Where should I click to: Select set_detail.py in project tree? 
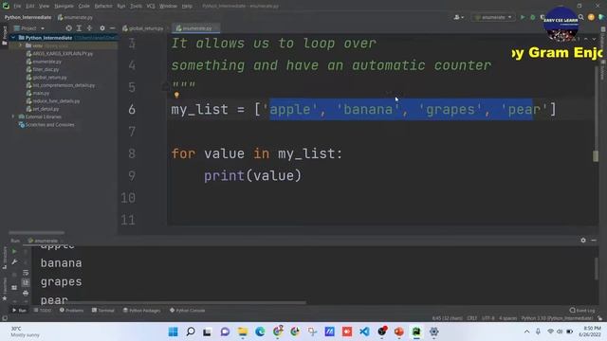coord(42,109)
